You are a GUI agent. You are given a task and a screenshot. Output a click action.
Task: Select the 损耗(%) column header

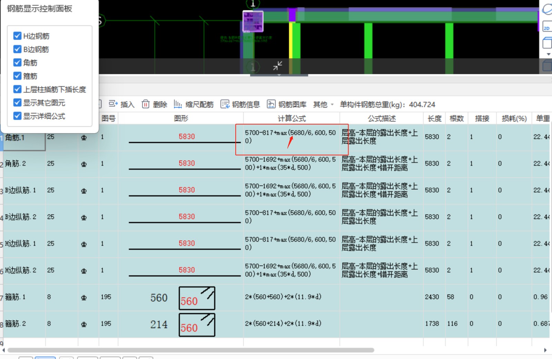[x=514, y=118]
